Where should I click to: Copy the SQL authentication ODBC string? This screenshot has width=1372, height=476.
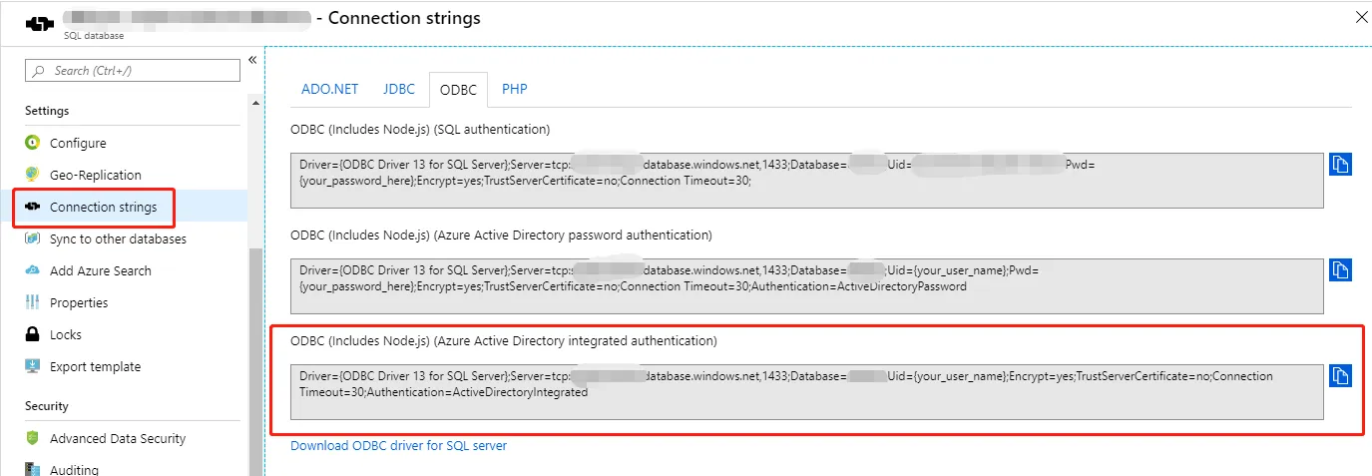(x=1340, y=165)
